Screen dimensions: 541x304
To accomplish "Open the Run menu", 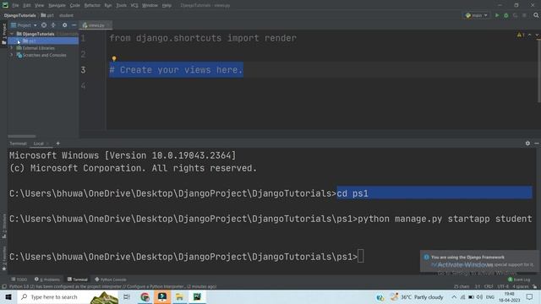I will pyautogui.click(x=108, y=6).
